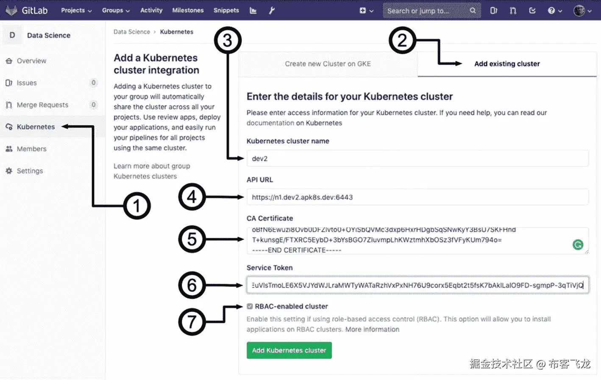
Task: Click the Service Token input field
Action: point(417,285)
